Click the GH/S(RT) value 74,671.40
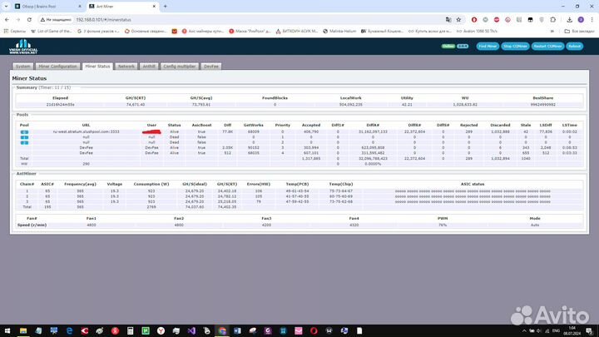Screen dimensions: 599x337 pos(136,104)
